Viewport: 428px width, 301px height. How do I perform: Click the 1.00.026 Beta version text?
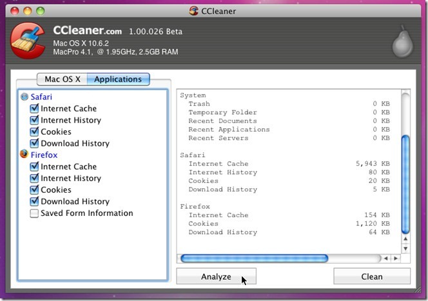pos(155,32)
